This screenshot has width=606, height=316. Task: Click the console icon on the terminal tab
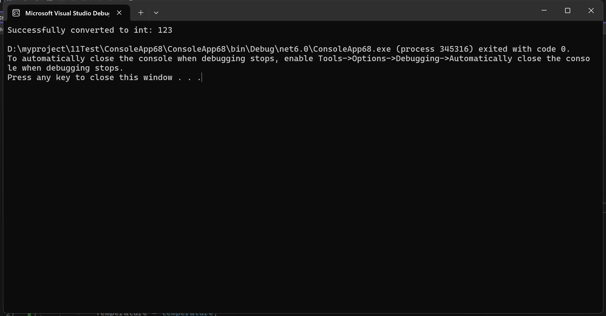coord(16,13)
